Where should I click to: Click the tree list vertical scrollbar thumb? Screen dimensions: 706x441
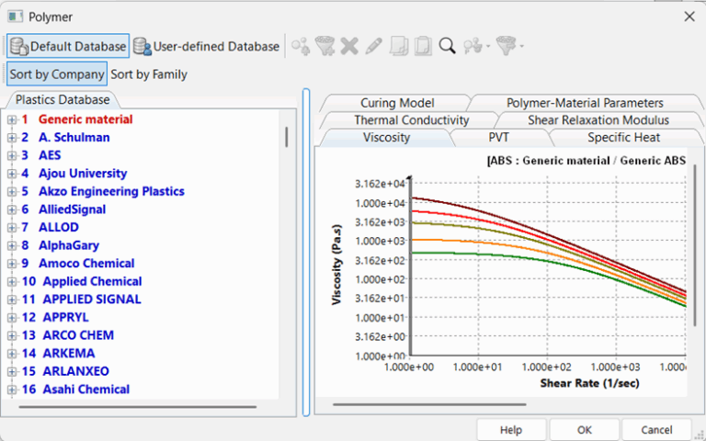pyautogui.click(x=287, y=137)
